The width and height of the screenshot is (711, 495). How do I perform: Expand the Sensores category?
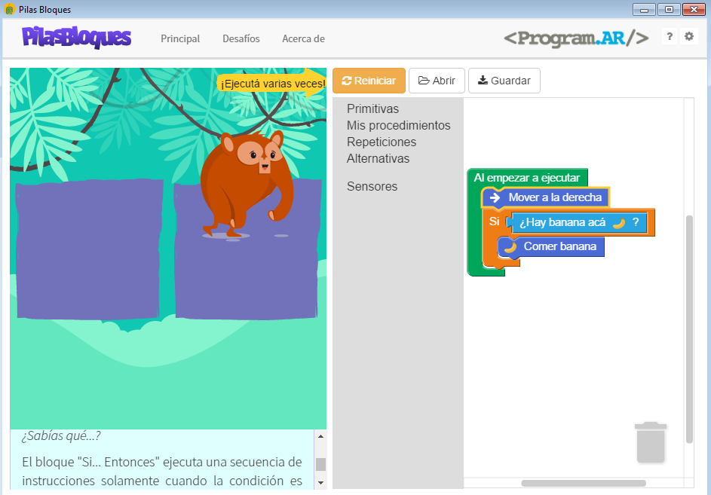[x=372, y=186]
